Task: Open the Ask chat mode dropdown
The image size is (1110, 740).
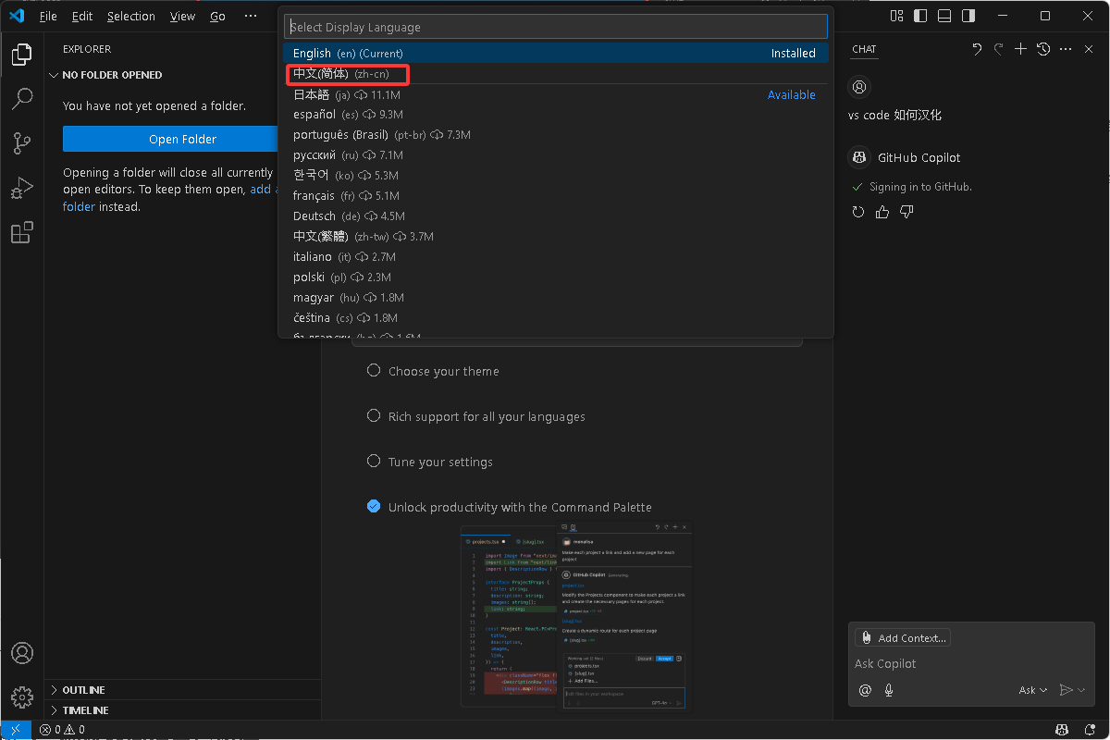Action: tap(1033, 690)
